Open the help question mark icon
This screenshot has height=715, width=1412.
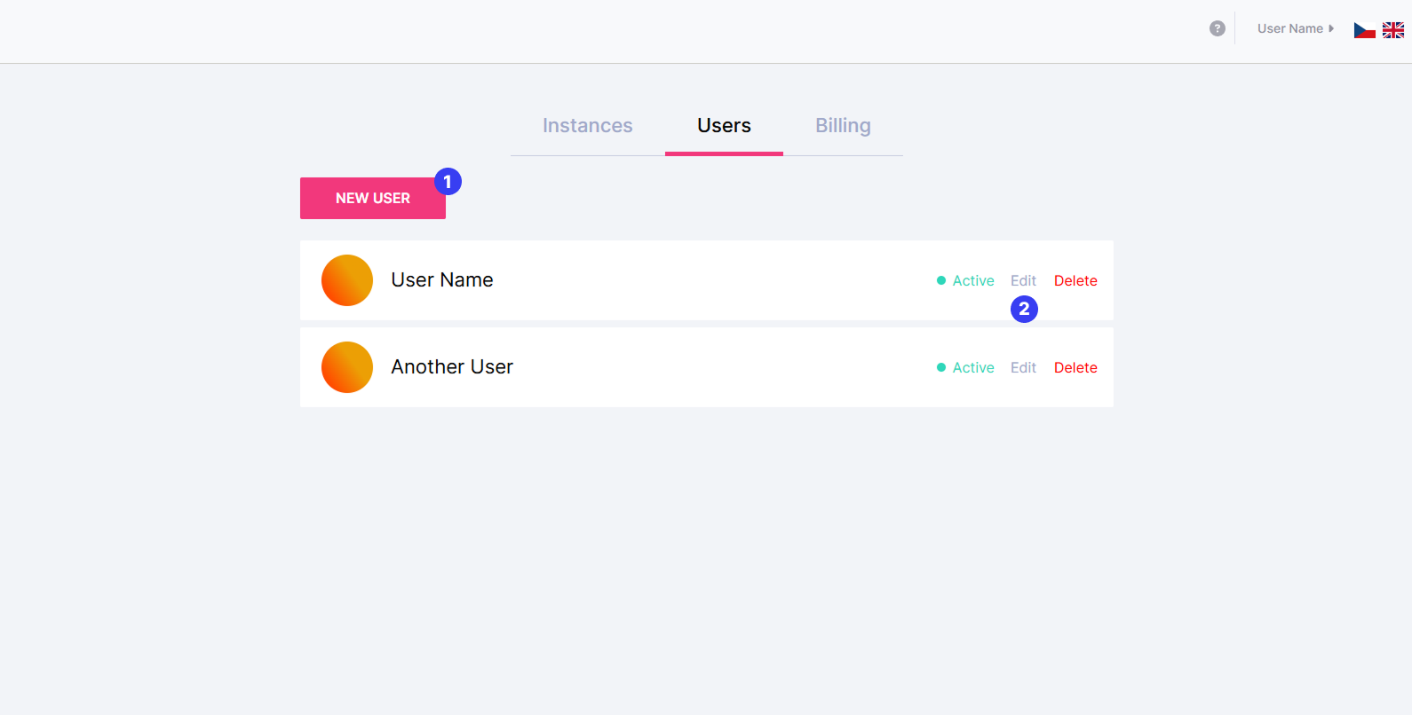[1218, 28]
